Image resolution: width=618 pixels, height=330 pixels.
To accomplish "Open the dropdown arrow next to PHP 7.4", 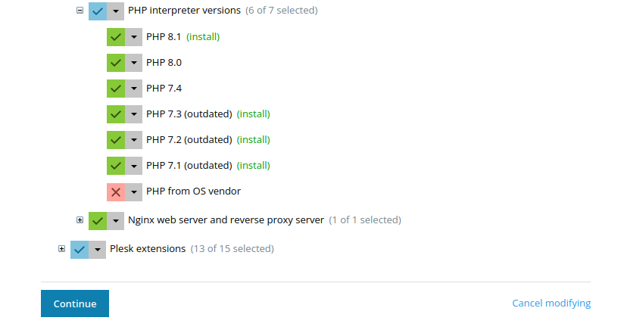I will click(x=134, y=88).
